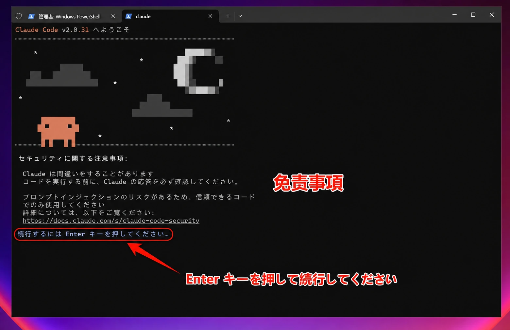Maximize the terminal window

473,15
